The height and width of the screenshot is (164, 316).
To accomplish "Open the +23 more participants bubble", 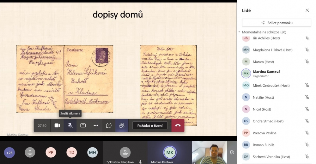I will [x=9, y=153].
